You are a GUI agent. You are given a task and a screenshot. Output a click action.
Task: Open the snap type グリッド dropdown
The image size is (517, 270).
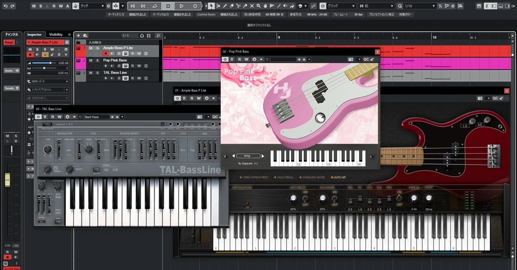tap(341, 6)
